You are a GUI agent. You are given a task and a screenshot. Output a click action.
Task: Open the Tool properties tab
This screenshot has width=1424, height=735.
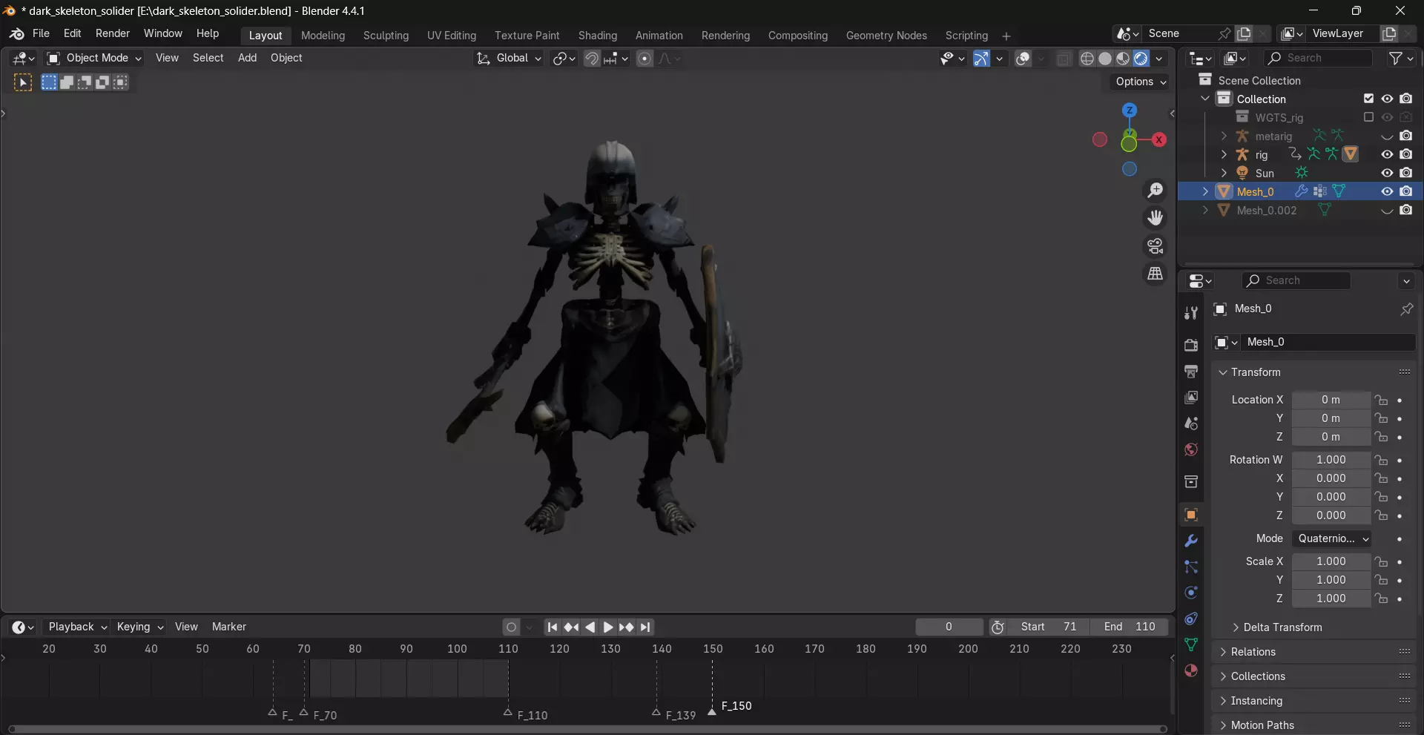1191,313
